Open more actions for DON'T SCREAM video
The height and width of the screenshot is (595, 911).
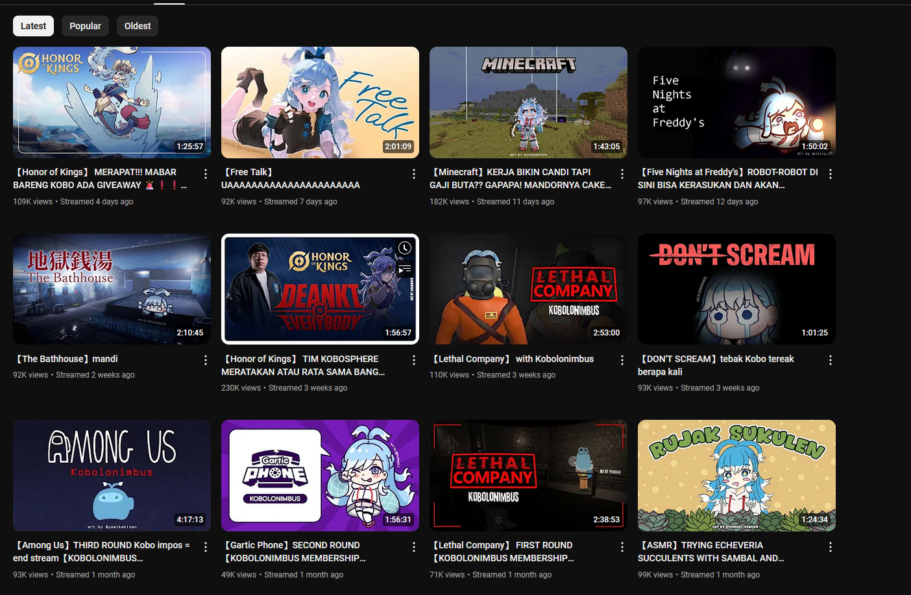point(831,360)
